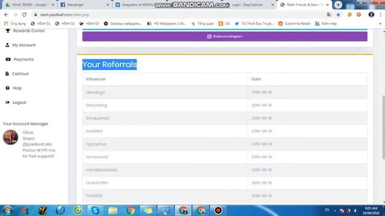
Task: Switch to Messenger tab
Action: [x=84, y=5]
